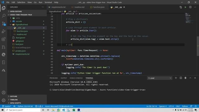This screenshot has width=199, height=112.
Task: Open host.json in the explorer
Action: point(19,44)
